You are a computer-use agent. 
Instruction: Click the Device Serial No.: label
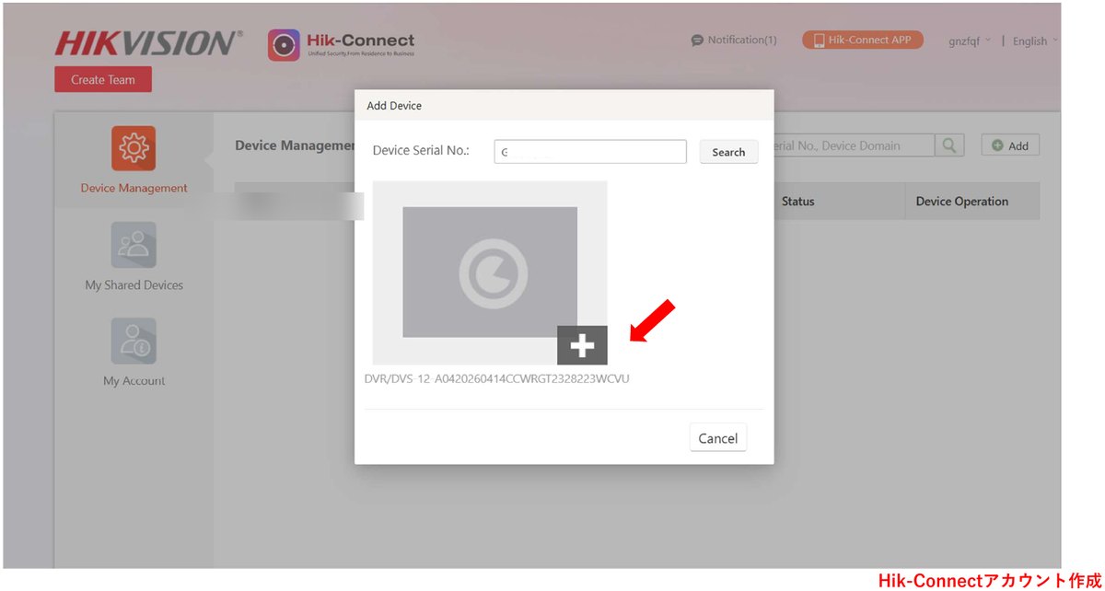(421, 151)
